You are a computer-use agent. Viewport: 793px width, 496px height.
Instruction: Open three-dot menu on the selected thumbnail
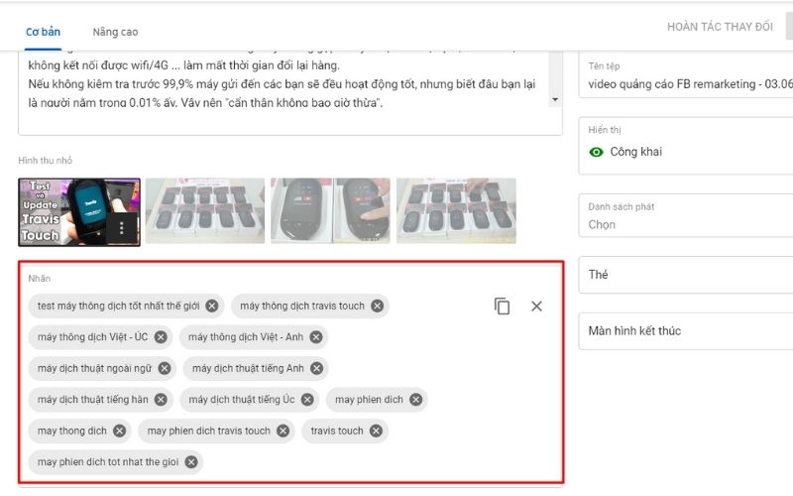tap(121, 228)
